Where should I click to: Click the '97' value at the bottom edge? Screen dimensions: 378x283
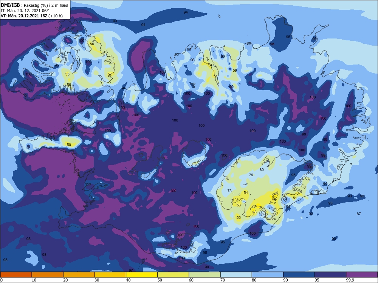click(131, 271)
